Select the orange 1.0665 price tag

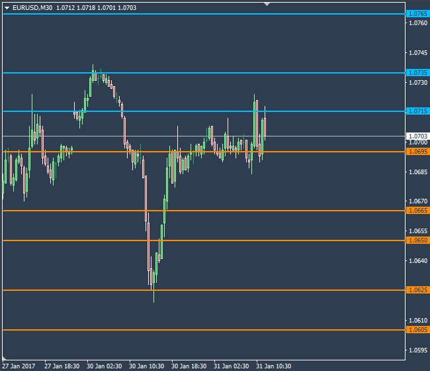[x=417, y=211]
